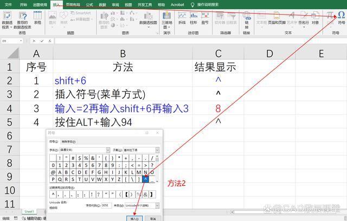Image resolution: width=347 pixels, height=221 pixels.
Task: Click the Table (表格) icon in the ribbon
Action: pos(37,18)
